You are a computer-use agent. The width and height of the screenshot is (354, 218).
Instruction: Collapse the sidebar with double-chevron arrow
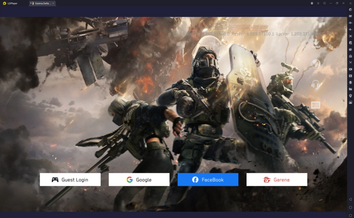350,3
